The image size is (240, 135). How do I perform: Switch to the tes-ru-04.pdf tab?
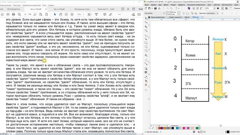click(59, 9)
